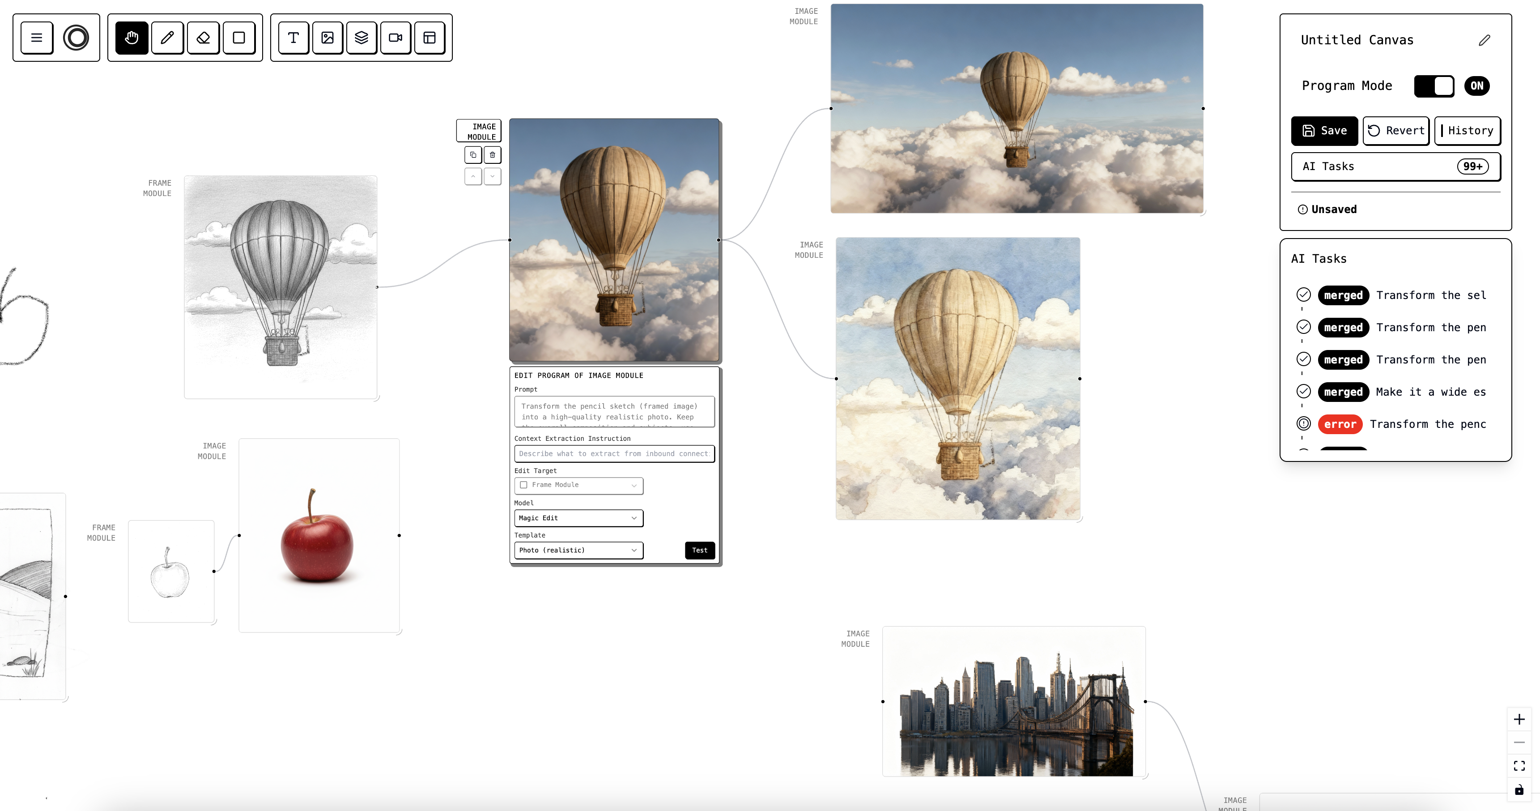
Task: Select the Layers tool
Action: point(362,38)
